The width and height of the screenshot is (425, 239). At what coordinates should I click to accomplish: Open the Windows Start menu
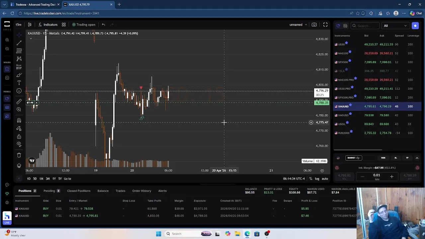tap(159, 234)
